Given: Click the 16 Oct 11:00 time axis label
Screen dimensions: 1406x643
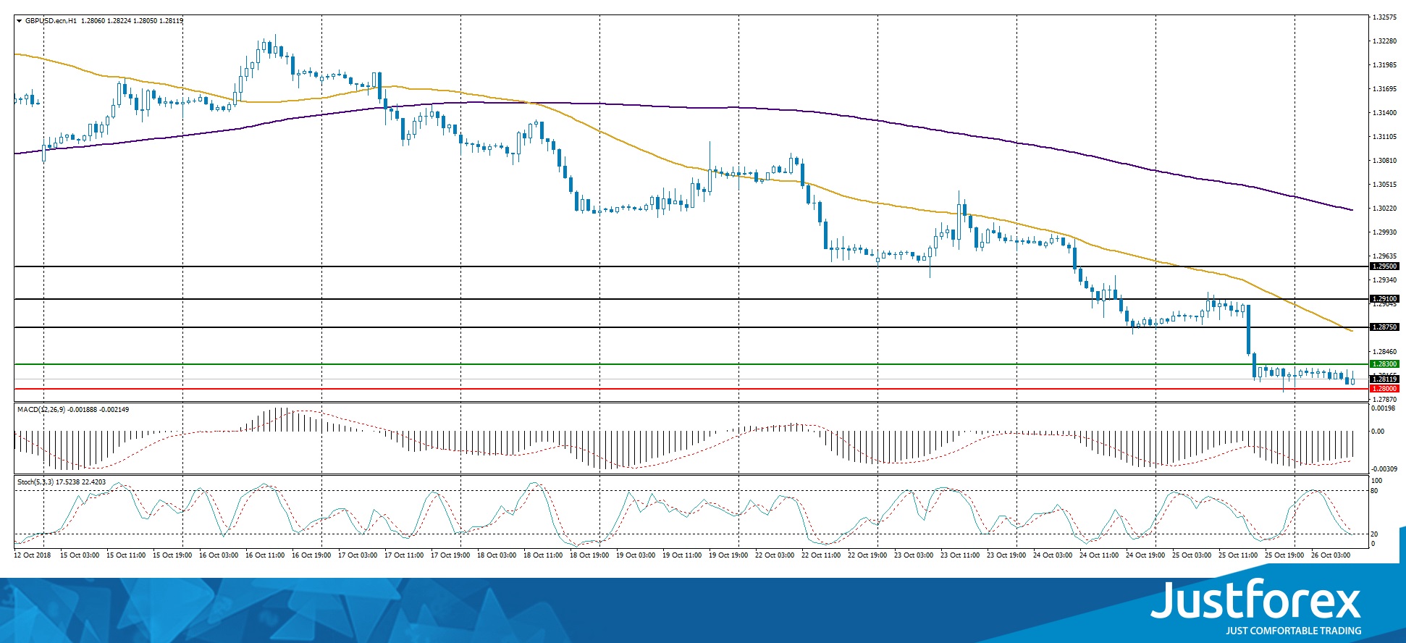Looking at the screenshot, I should (x=265, y=555).
